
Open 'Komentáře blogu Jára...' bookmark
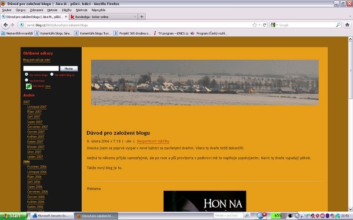pos(54,33)
